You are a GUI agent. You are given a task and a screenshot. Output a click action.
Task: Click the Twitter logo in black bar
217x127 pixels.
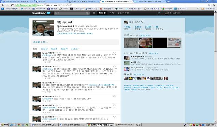[x=41, y=13]
